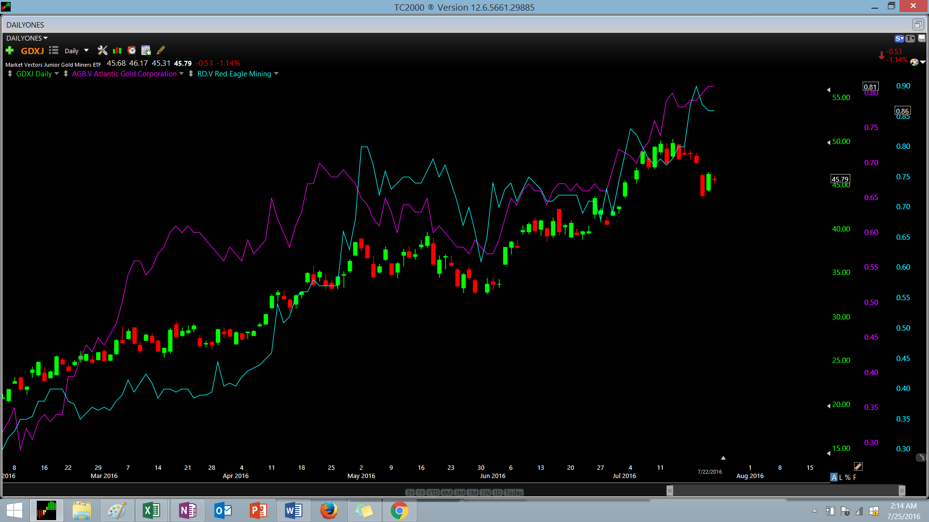
Task: Open the GDXJ Daily plot dropdown
Action: [57, 74]
